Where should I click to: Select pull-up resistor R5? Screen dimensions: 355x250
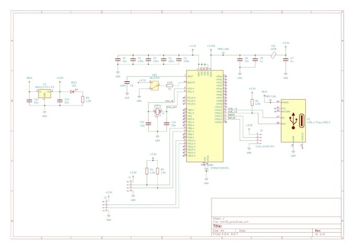coord(158,171)
